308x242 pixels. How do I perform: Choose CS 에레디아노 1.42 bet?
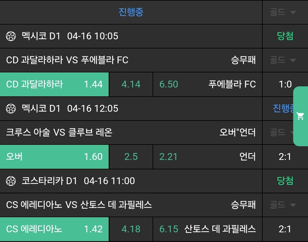(x=54, y=229)
